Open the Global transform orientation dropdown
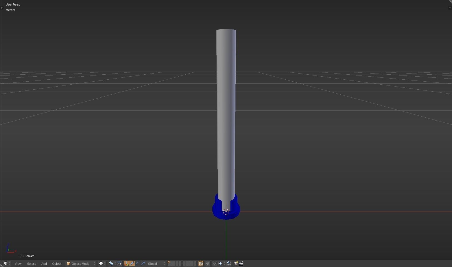 coord(156,263)
